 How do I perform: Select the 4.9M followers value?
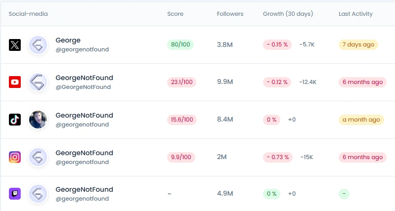pyautogui.click(x=225, y=194)
